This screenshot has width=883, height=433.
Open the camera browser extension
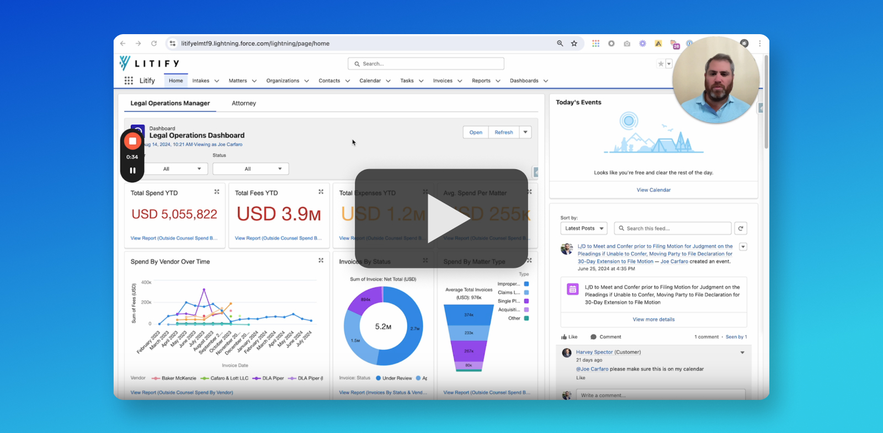point(627,44)
